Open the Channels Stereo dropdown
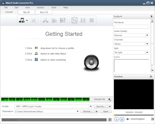This screenshot has width=155, height=124. click(x=147, y=44)
